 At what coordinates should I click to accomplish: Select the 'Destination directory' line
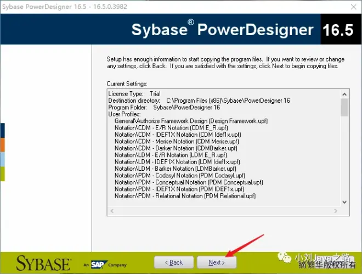(x=199, y=100)
